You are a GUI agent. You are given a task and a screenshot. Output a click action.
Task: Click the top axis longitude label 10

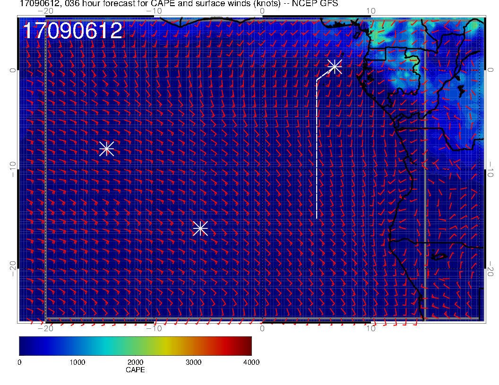(x=371, y=11)
